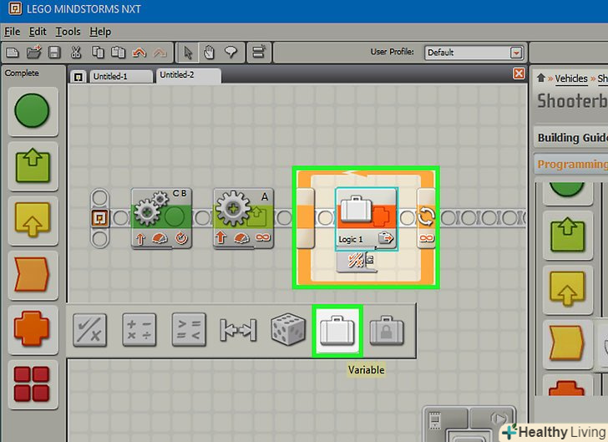Open the Vehicles breadcrumb link
The height and width of the screenshot is (442, 608).
coord(571,79)
